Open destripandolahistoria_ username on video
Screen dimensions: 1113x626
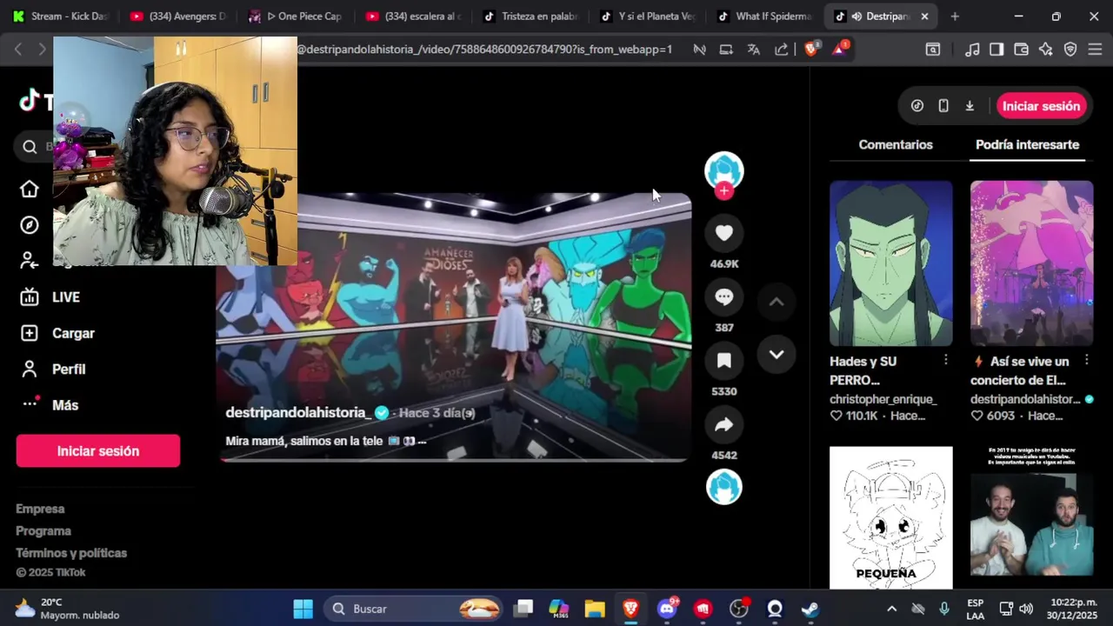tap(298, 413)
